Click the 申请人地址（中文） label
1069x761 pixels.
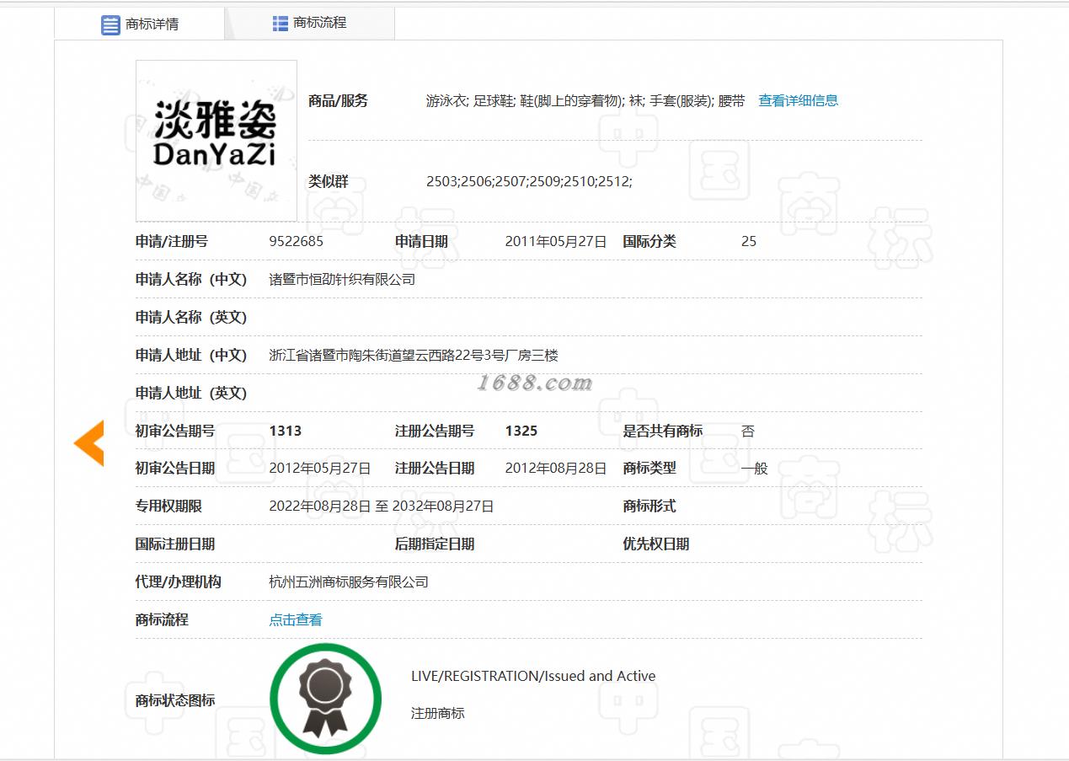[x=191, y=355]
